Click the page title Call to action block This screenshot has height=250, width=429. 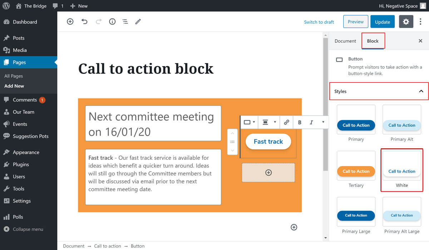tap(146, 69)
